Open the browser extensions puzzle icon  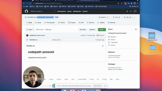[132, 3]
